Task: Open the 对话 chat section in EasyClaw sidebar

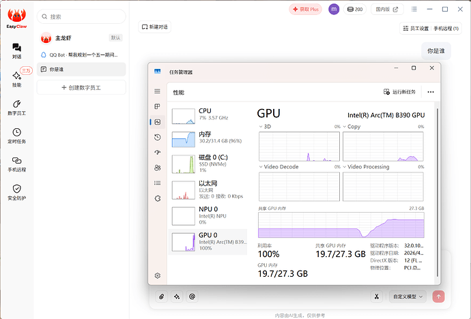Action: 16,51
